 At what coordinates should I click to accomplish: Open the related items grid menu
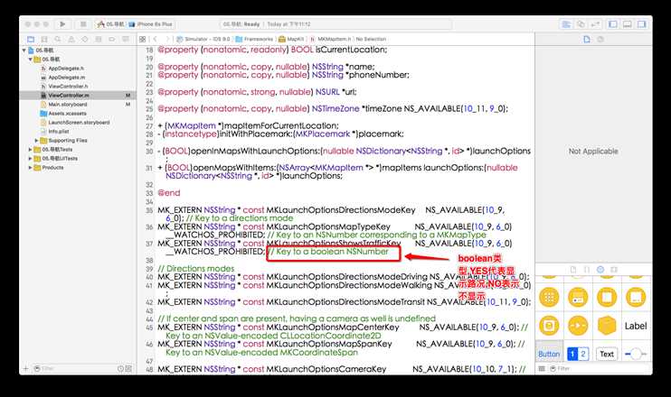click(x=143, y=40)
